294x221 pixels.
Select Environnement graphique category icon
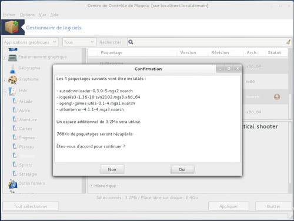click(12, 58)
